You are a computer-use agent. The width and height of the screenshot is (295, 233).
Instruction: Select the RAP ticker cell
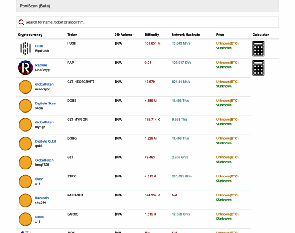click(x=70, y=63)
